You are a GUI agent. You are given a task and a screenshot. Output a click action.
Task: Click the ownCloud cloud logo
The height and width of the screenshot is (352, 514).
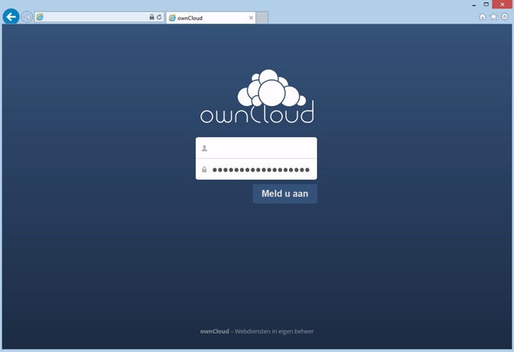coord(257,96)
